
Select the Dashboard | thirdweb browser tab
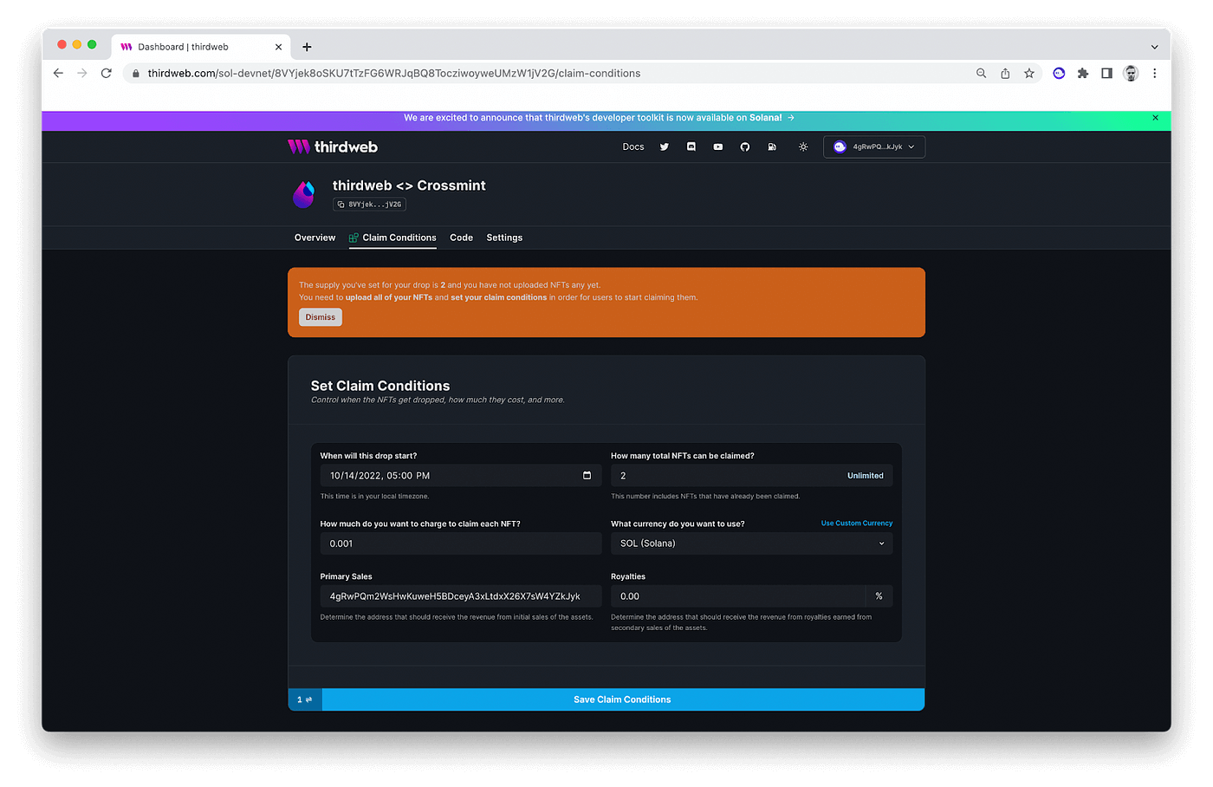click(201, 47)
